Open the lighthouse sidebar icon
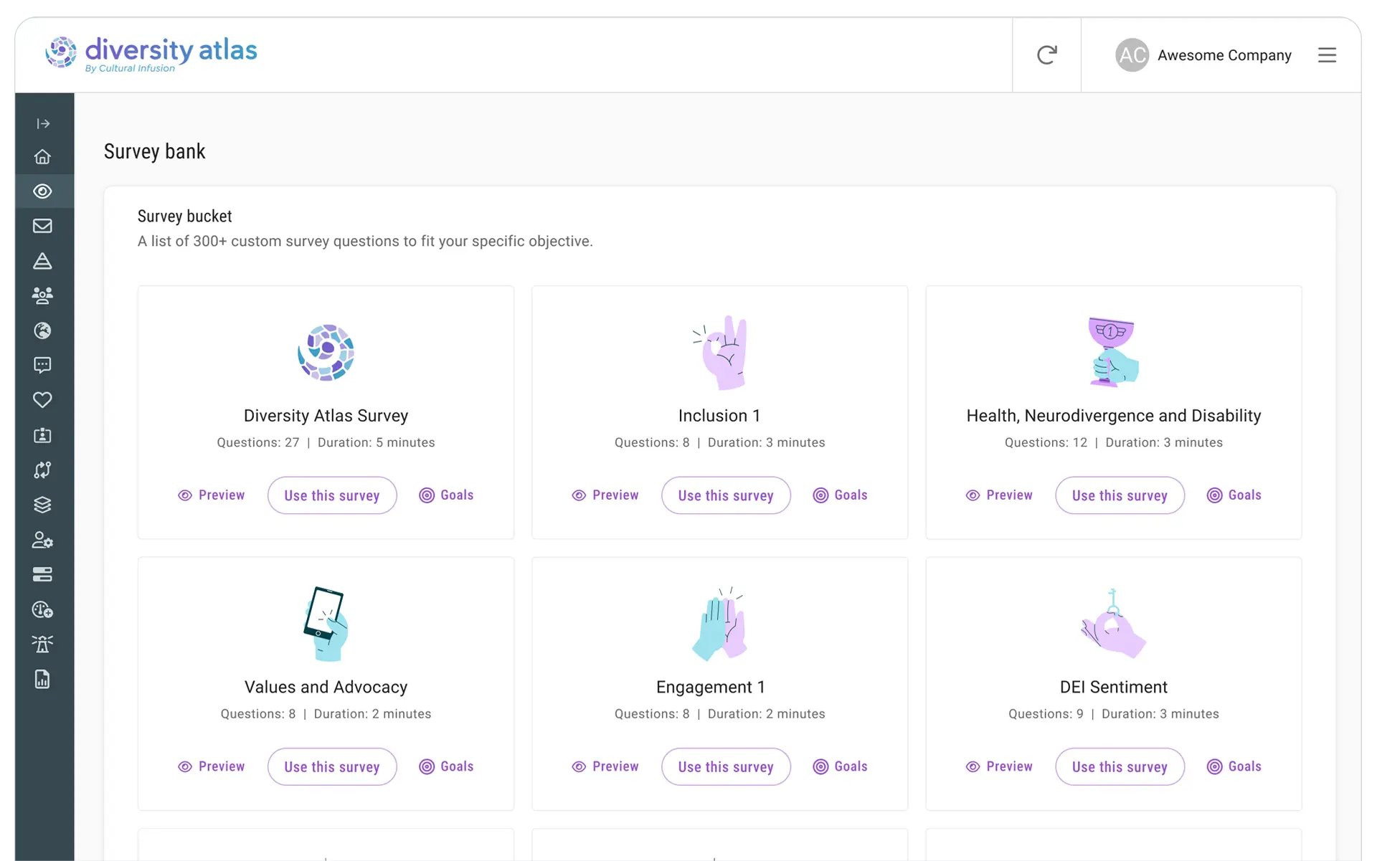 (x=43, y=644)
